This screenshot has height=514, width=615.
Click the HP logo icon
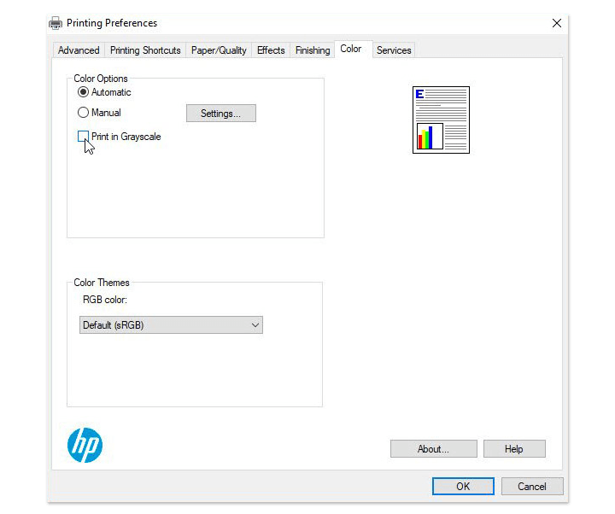pyautogui.click(x=85, y=445)
